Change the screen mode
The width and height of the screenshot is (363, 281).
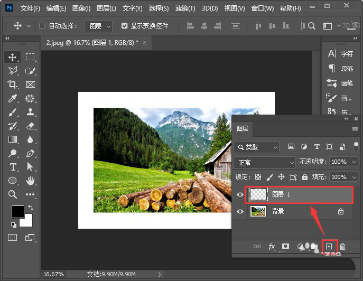tap(30, 238)
